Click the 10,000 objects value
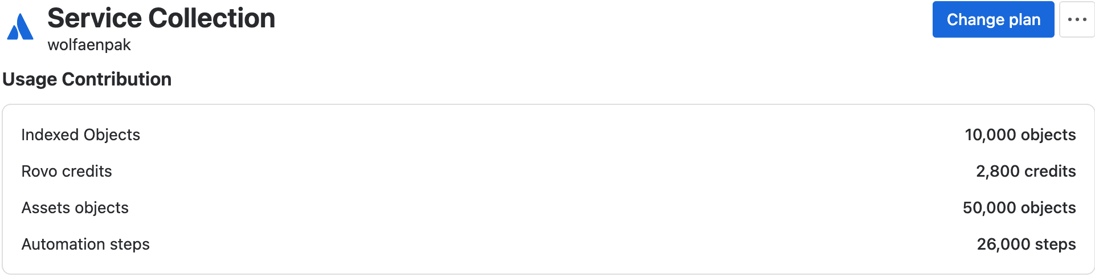The width and height of the screenshot is (1095, 277). [x=1020, y=135]
